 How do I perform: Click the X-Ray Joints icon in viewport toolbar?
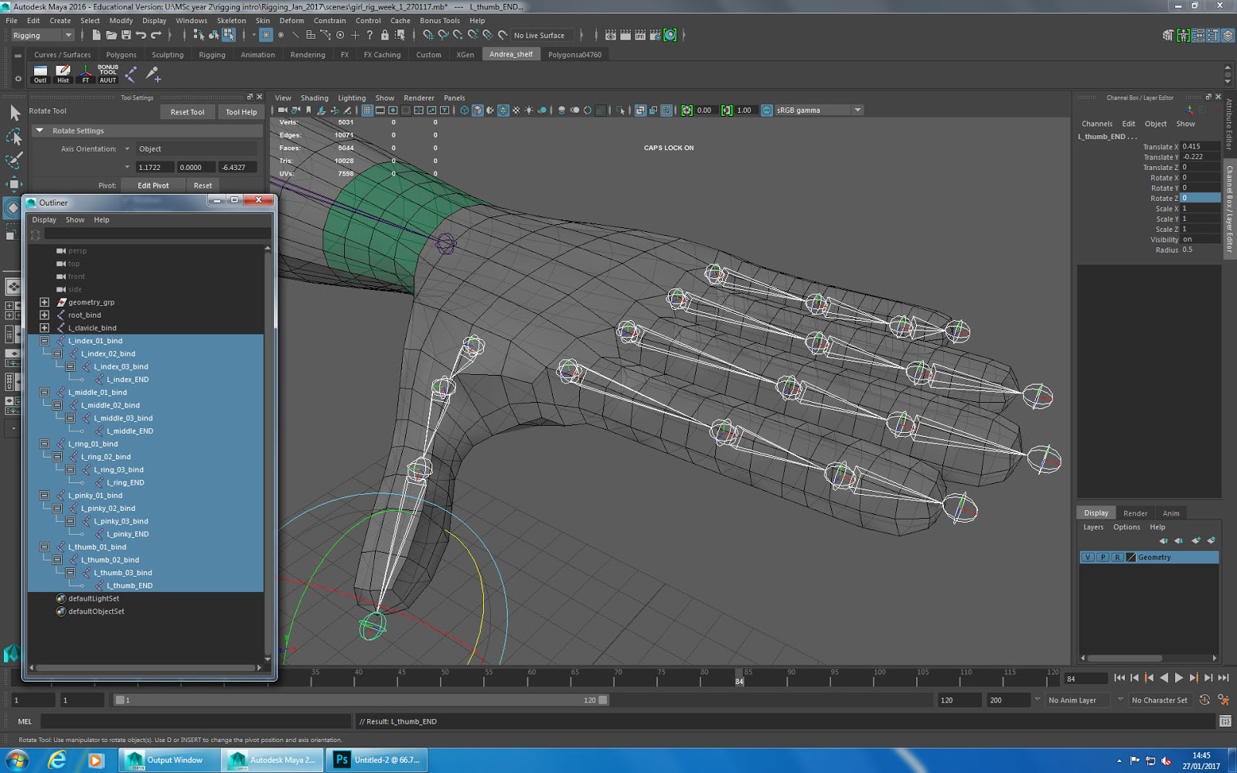(576, 110)
